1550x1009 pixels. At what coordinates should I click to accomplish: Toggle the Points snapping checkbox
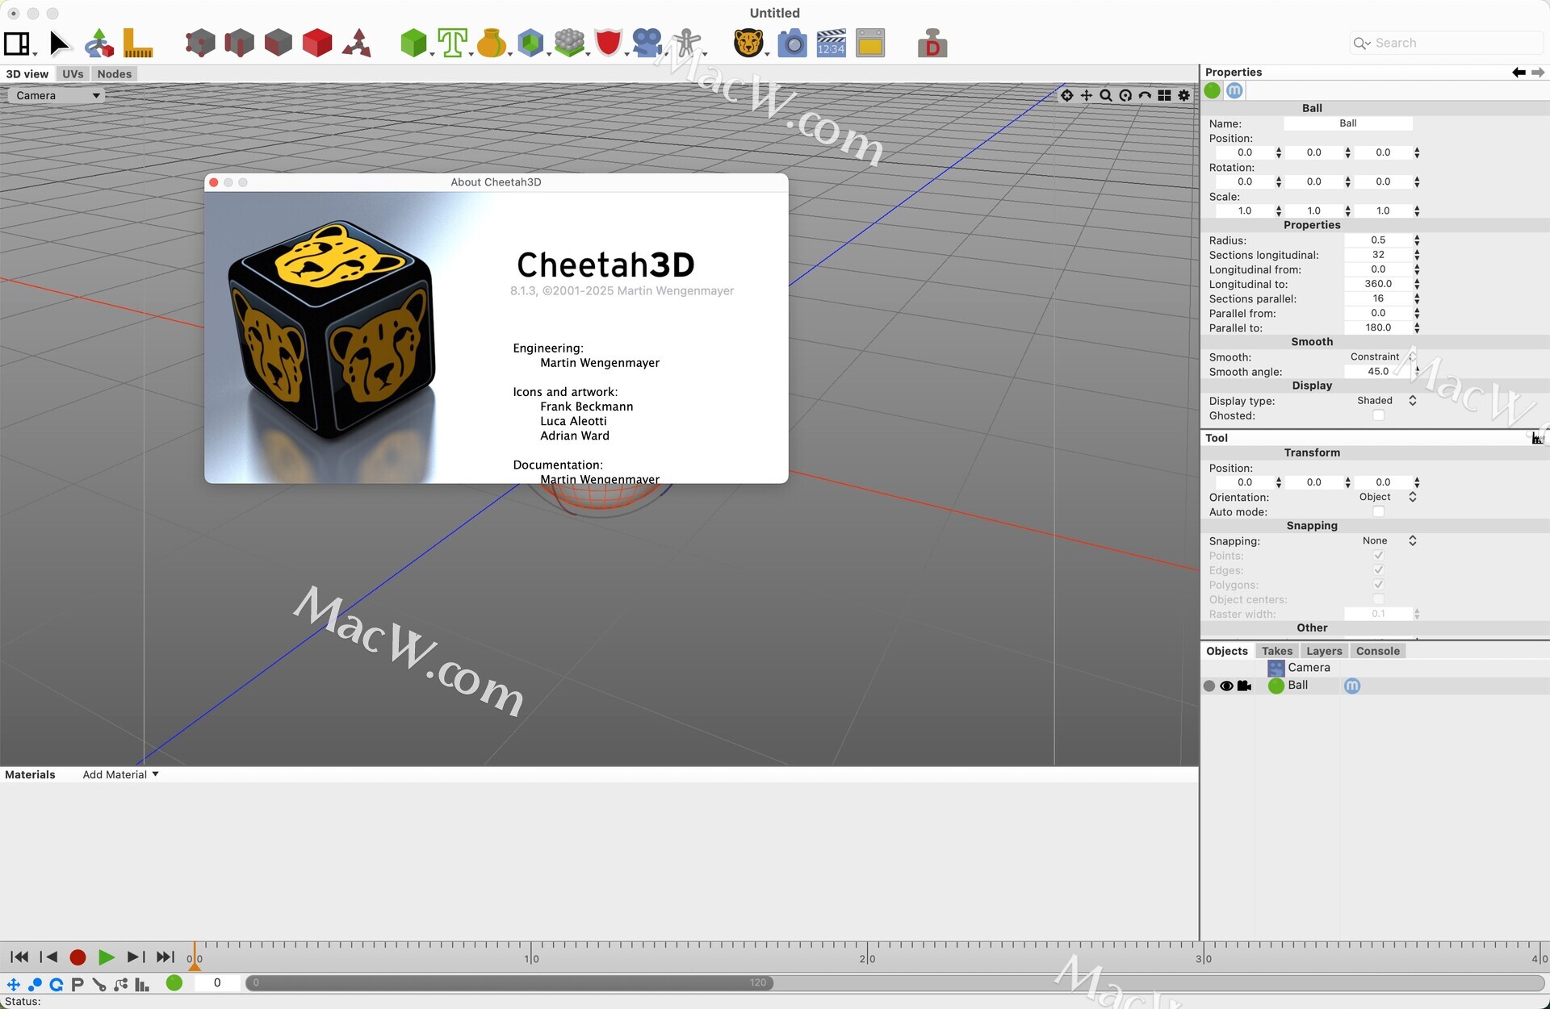pyautogui.click(x=1378, y=556)
